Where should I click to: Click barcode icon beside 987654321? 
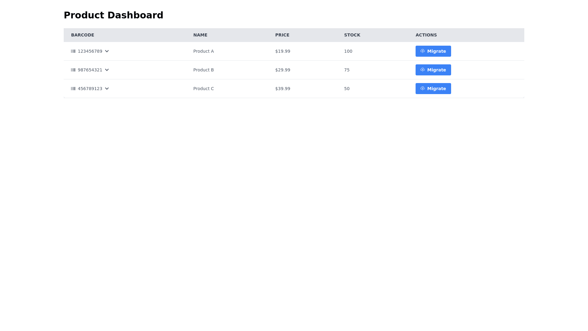73,70
